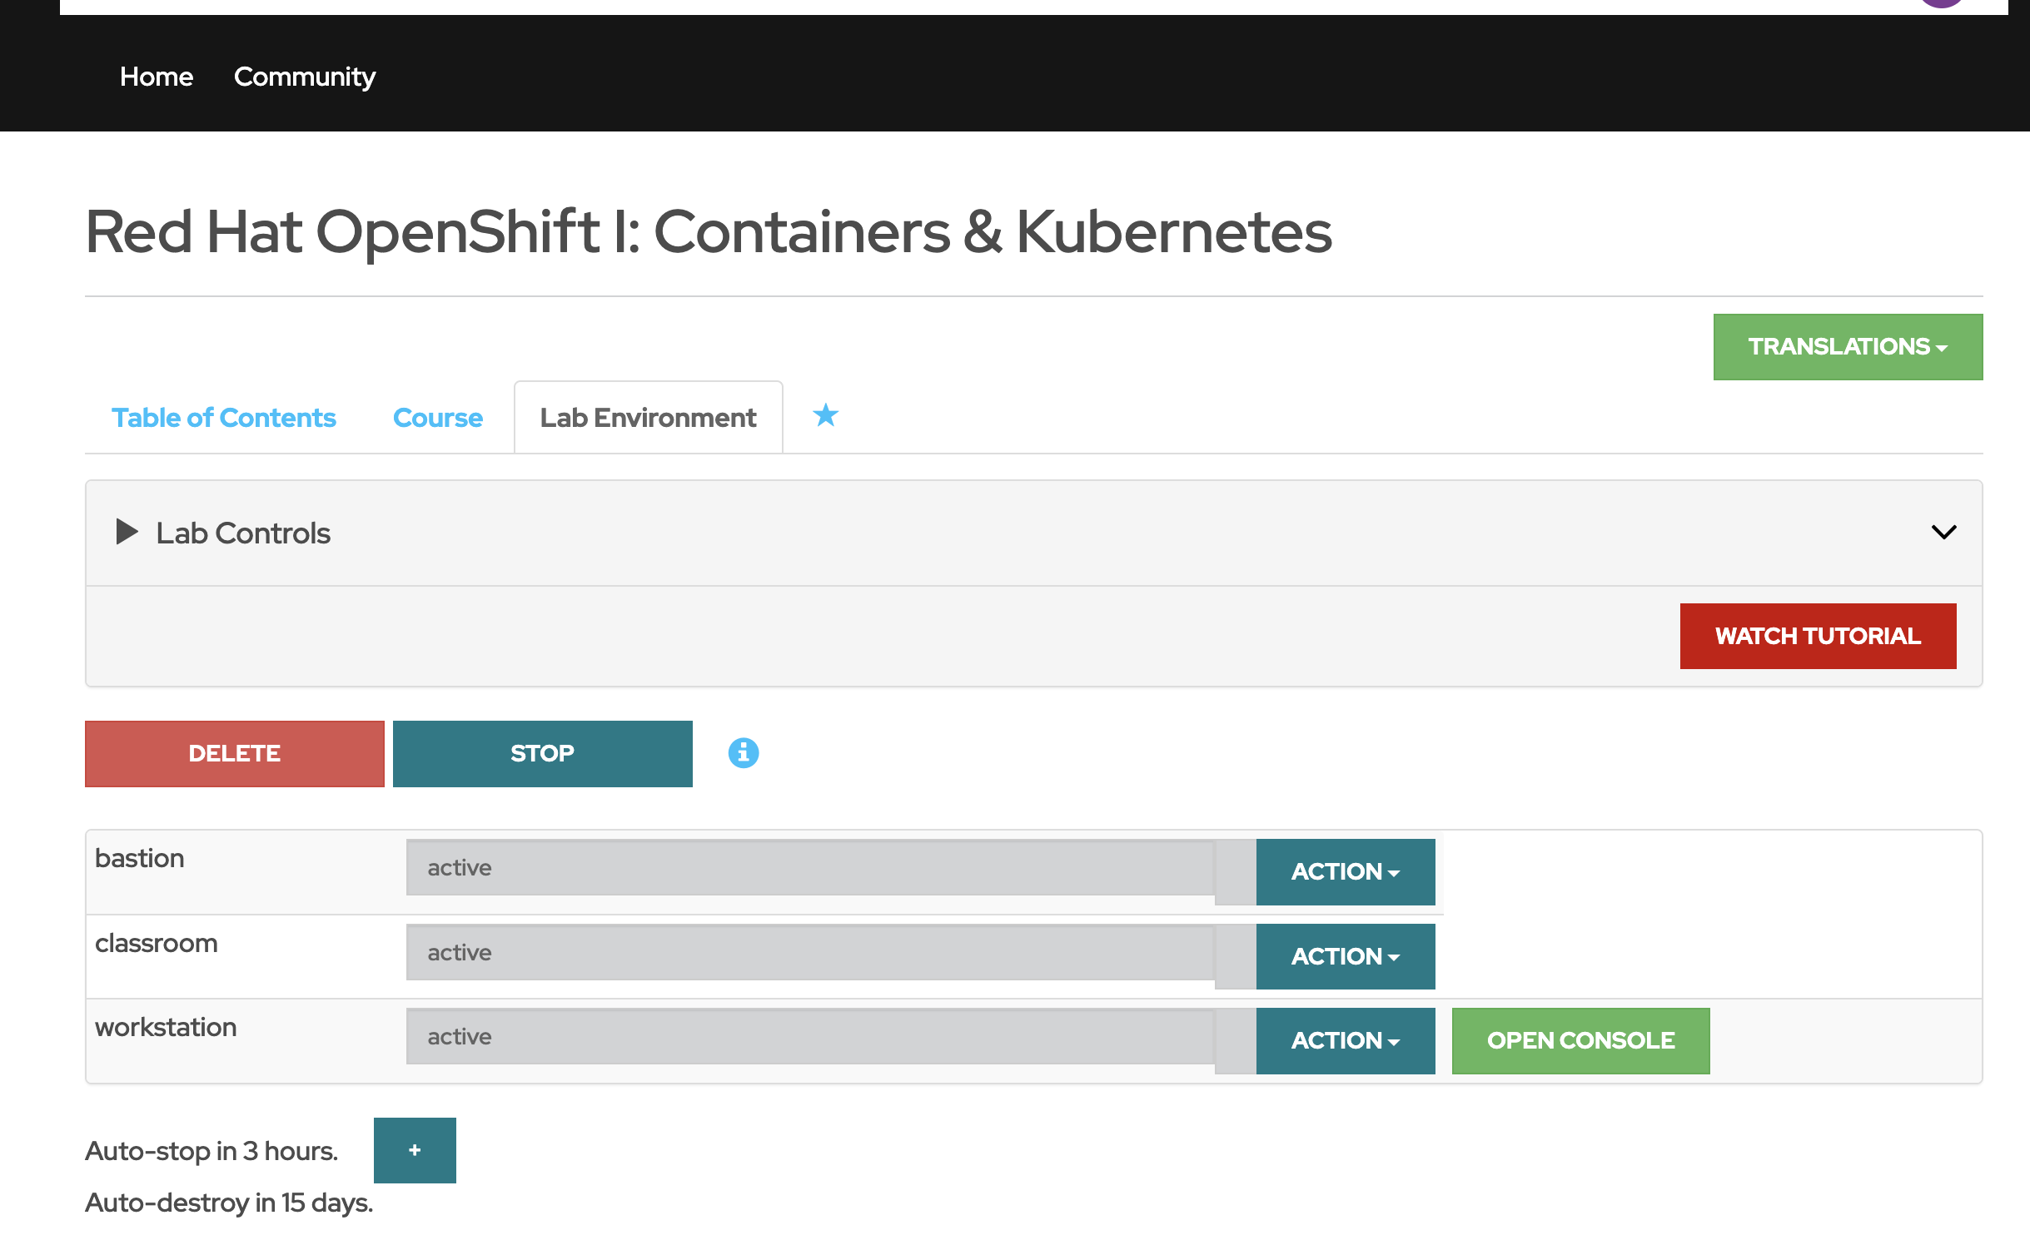
Task: Open the ACTION dropdown for bastion
Action: click(1344, 871)
